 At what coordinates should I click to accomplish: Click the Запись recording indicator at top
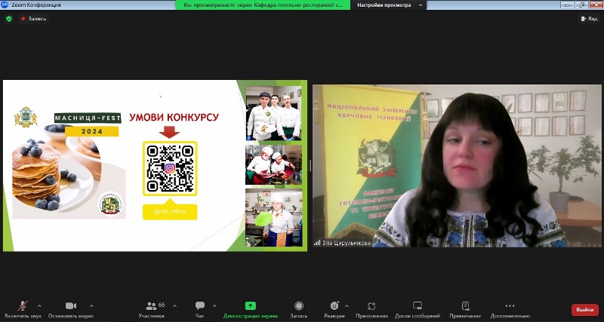[x=34, y=18]
